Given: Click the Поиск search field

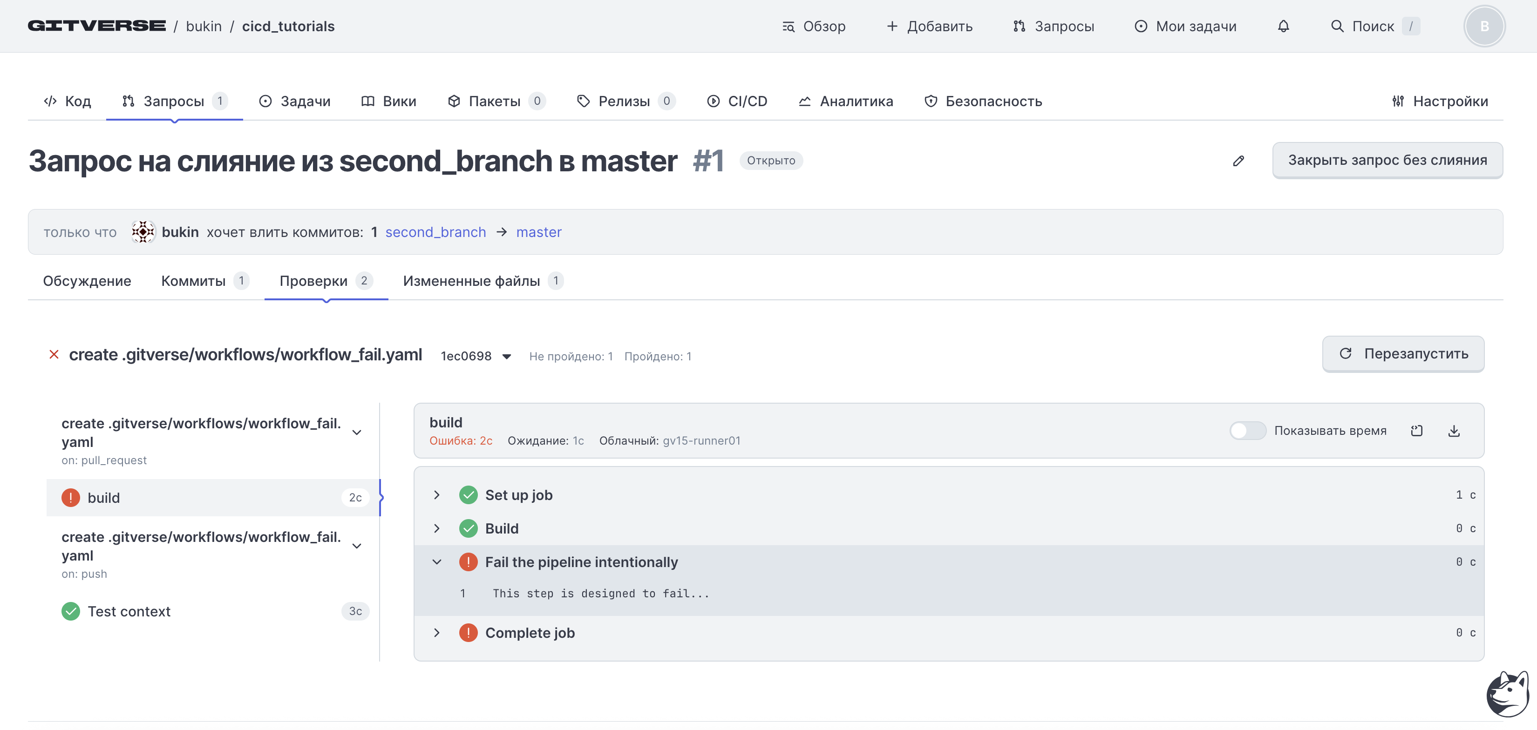Looking at the screenshot, I should 1375,26.
